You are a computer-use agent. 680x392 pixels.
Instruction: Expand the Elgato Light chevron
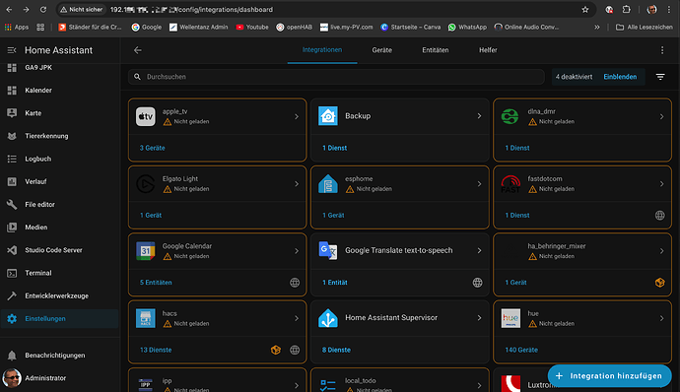click(297, 184)
